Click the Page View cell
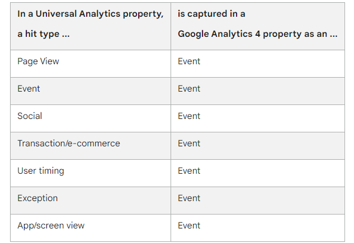 tap(91, 64)
